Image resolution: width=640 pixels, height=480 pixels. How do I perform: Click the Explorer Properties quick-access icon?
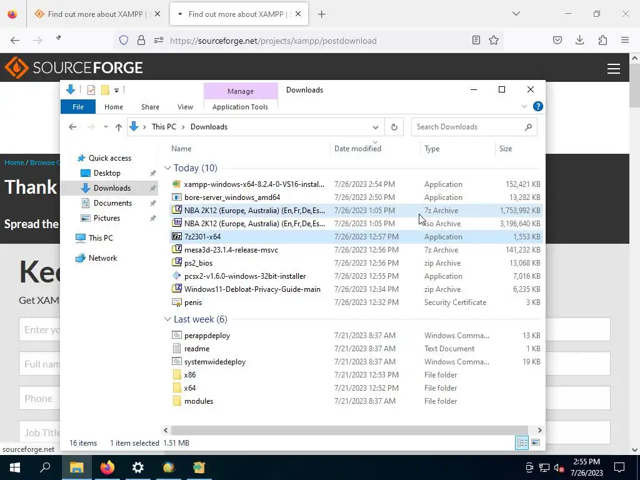[x=91, y=90]
